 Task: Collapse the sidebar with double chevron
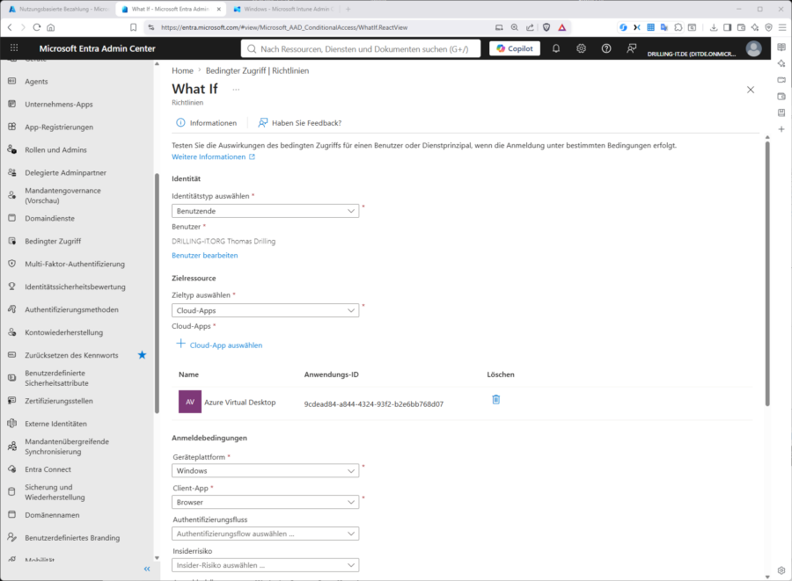147,569
